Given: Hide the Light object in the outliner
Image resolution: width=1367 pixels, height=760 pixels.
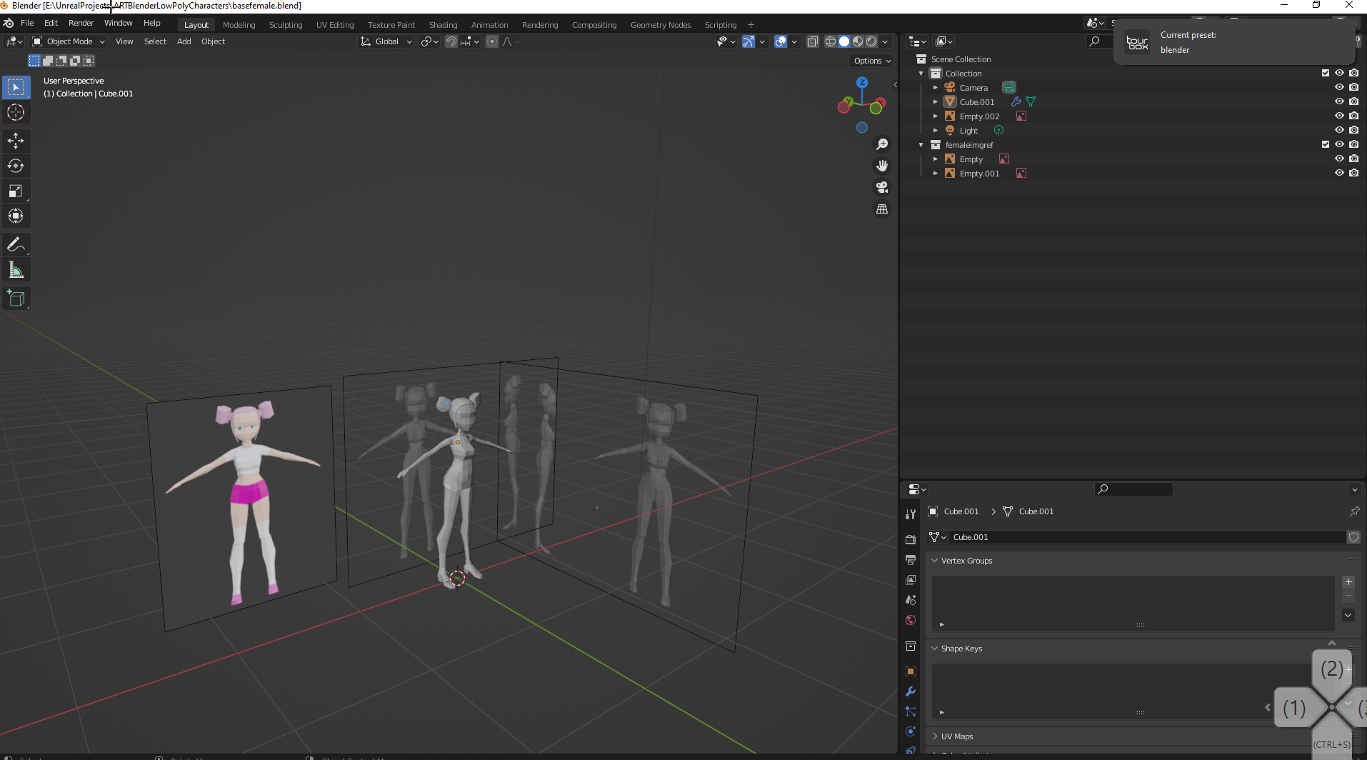Looking at the screenshot, I should pos(1339,130).
